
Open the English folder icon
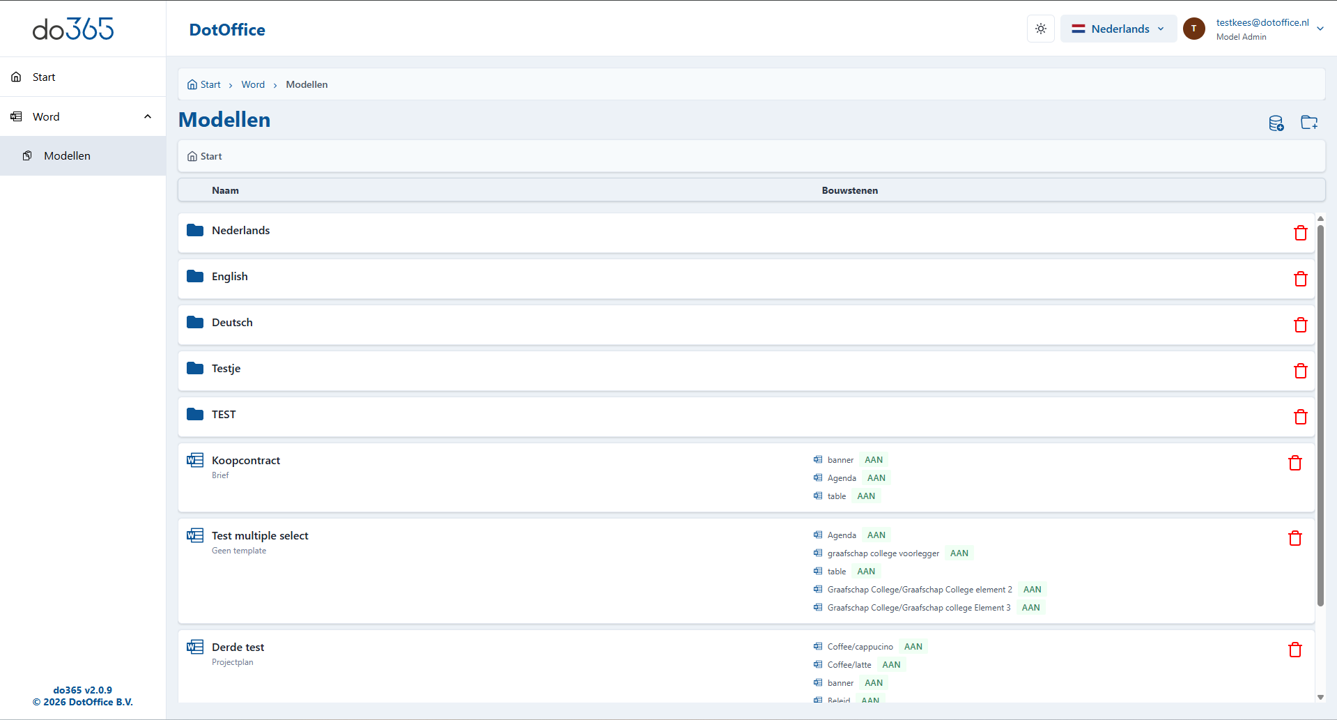pyautogui.click(x=195, y=277)
